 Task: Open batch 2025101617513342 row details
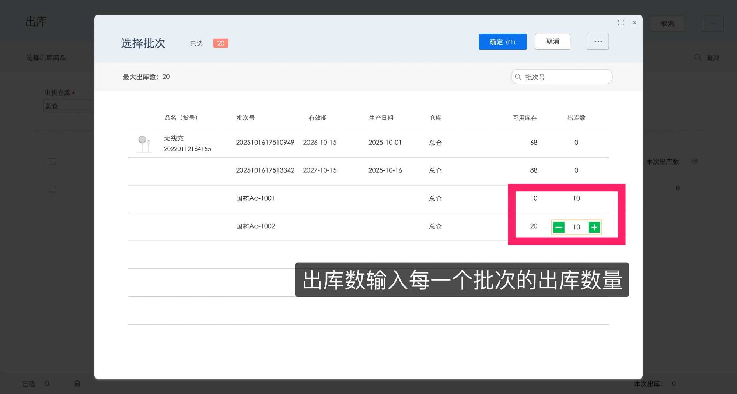coord(265,170)
